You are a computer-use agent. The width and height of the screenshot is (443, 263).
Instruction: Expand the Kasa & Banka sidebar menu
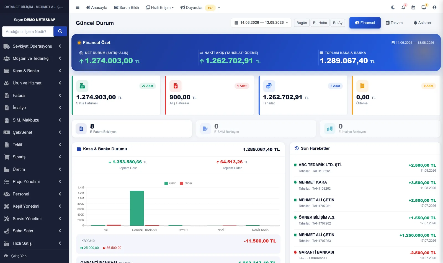click(35, 71)
